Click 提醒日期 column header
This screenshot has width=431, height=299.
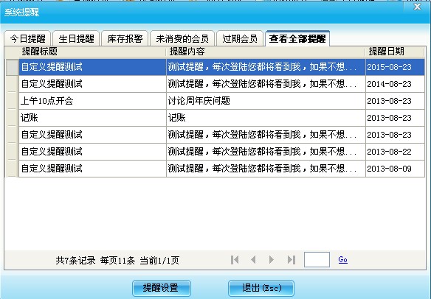[395, 52]
